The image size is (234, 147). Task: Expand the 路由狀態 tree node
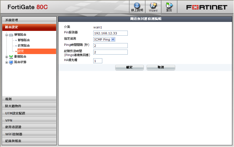tap(6, 63)
